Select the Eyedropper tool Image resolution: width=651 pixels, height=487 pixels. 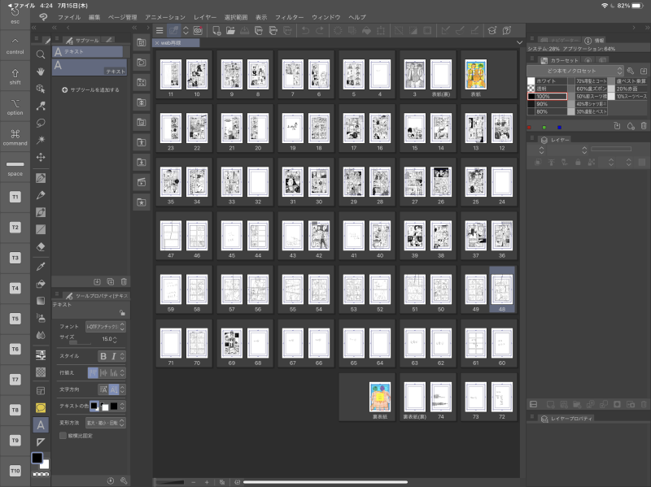click(40, 267)
